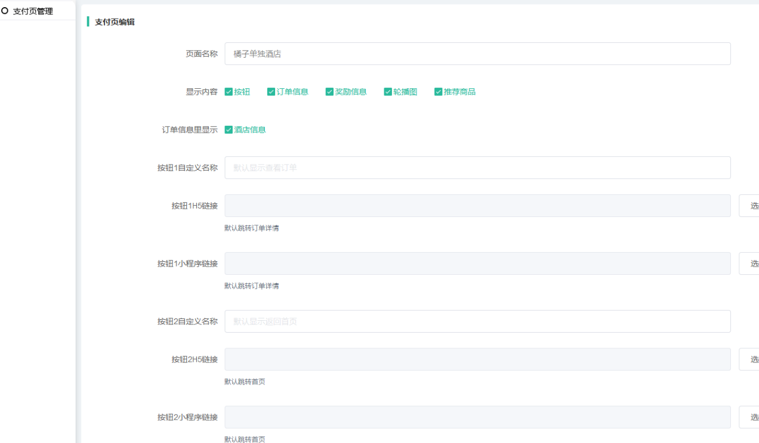Uncheck the 按钮 checkbox

tap(229, 92)
